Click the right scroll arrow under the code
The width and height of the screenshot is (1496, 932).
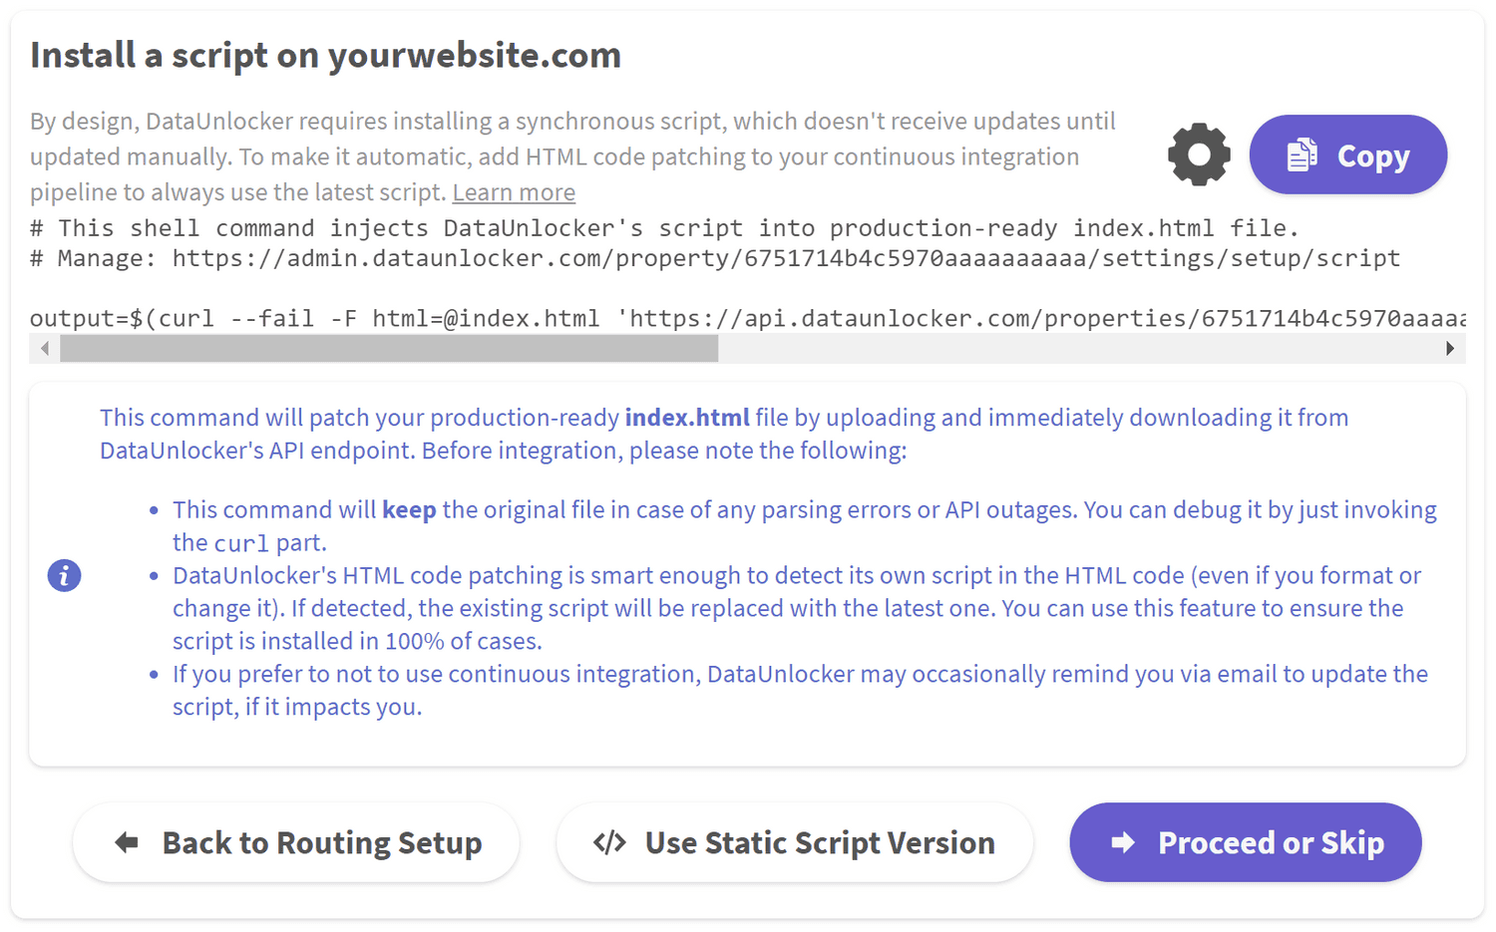tap(1451, 348)
